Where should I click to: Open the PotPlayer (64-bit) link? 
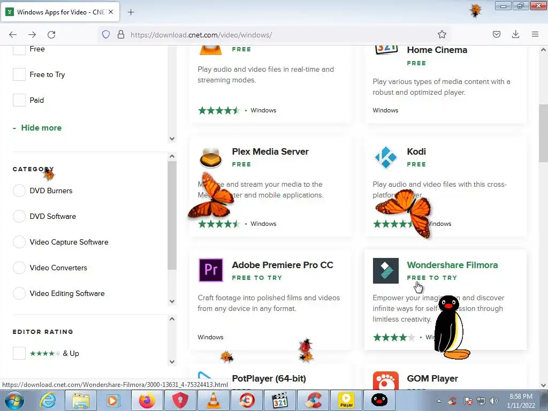pyautogui.click(x=269, y=378)
